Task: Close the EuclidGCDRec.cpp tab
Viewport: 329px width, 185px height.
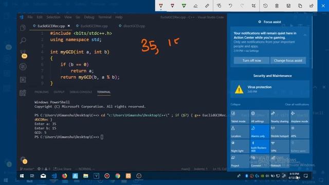Action: [68, 26]
